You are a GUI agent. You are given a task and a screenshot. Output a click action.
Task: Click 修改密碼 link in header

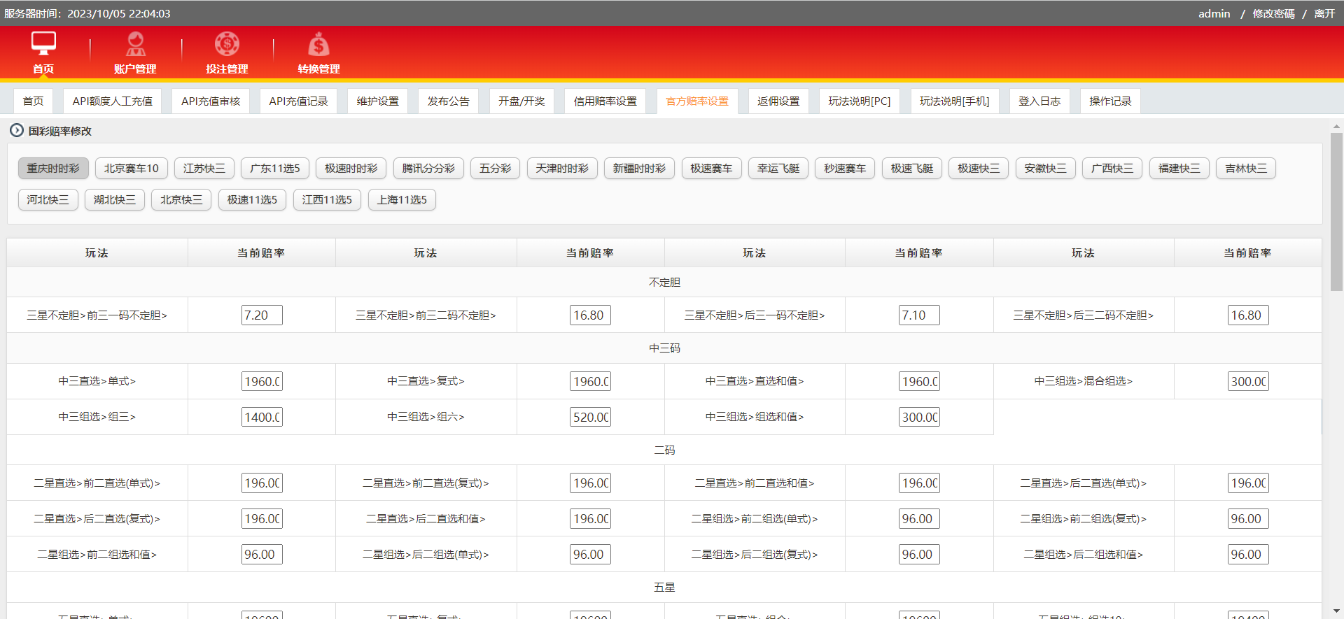pos(1273,14)
